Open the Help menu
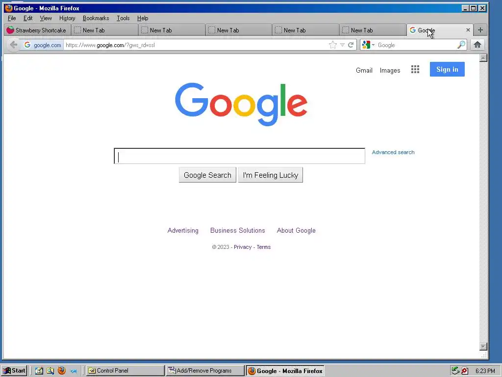 (x=143, y=18)
